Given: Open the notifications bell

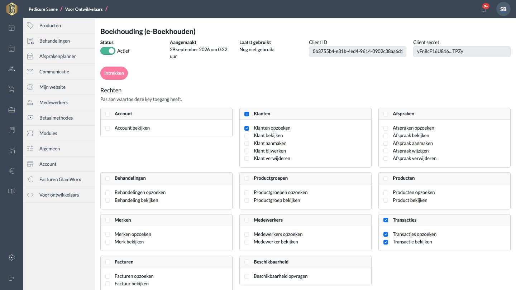Looking at the screenshot, I should coord(484,9).
